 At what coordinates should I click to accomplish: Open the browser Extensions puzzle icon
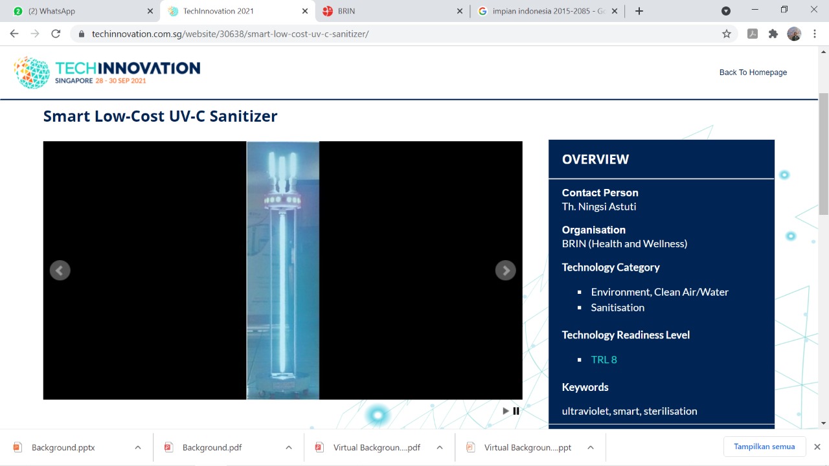coord(773,34)
